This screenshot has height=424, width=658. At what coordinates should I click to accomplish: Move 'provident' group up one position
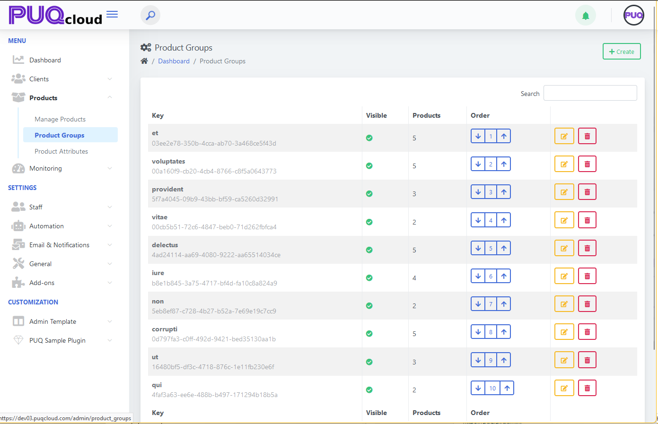tap(504, 192)
